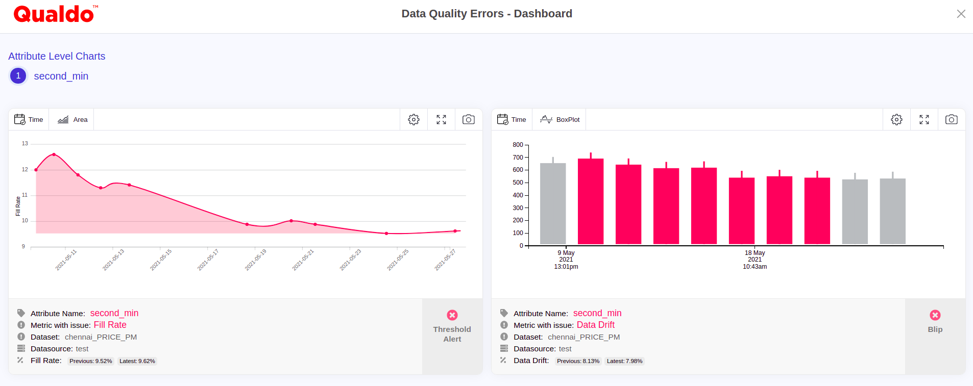Click the Data Quality Errors - Dashboard title
The height and width of the screenshot is (386, 973).
[487, 14]
